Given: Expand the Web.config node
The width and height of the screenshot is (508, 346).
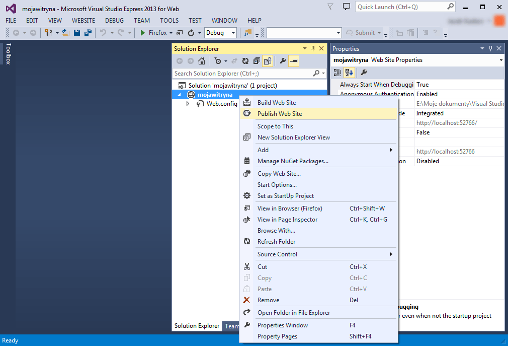Looking at the screenshot, I should click(x=188, y=104).
